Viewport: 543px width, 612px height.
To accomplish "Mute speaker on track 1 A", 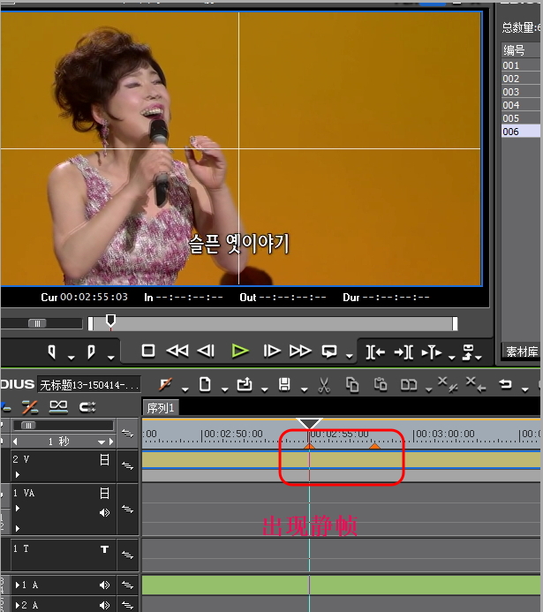I will click(x=104, y=586).
